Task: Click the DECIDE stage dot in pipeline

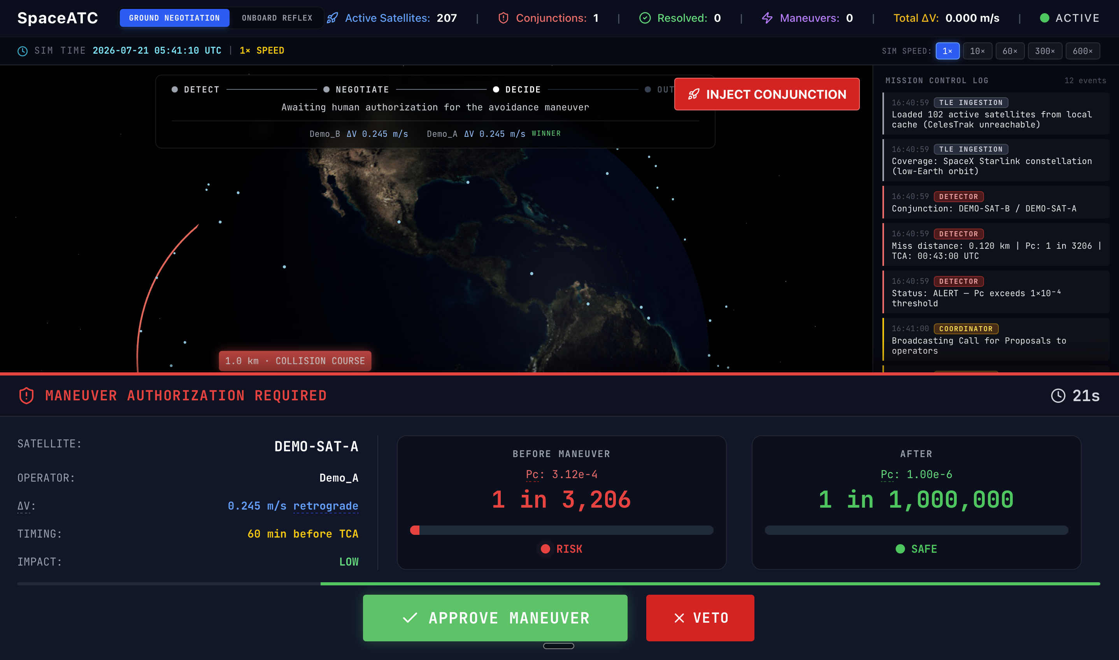Action: [496, 89]
